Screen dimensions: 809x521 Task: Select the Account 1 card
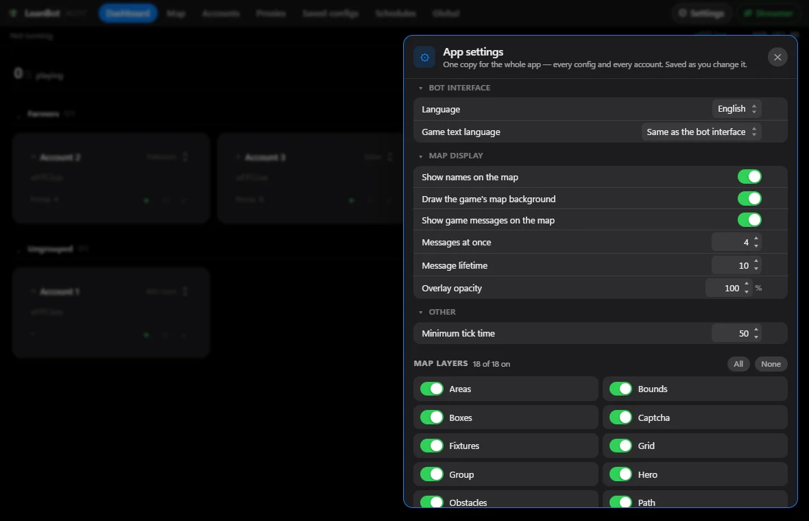click(x=111, y=313)
